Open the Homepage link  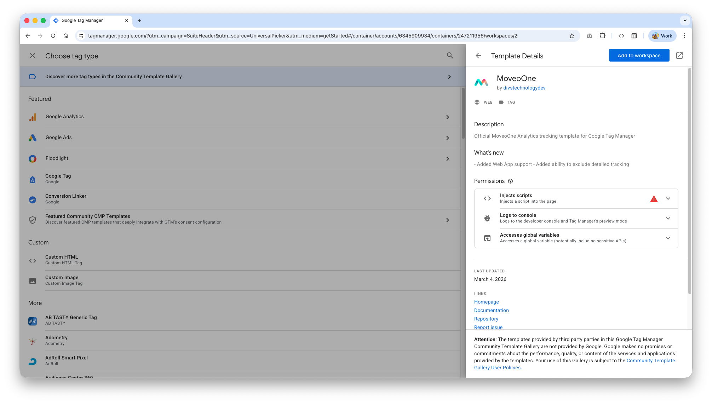(x=487, y=302)
